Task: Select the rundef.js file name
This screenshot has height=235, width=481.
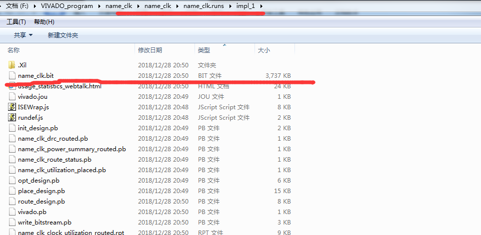Action: coord(30,118)
